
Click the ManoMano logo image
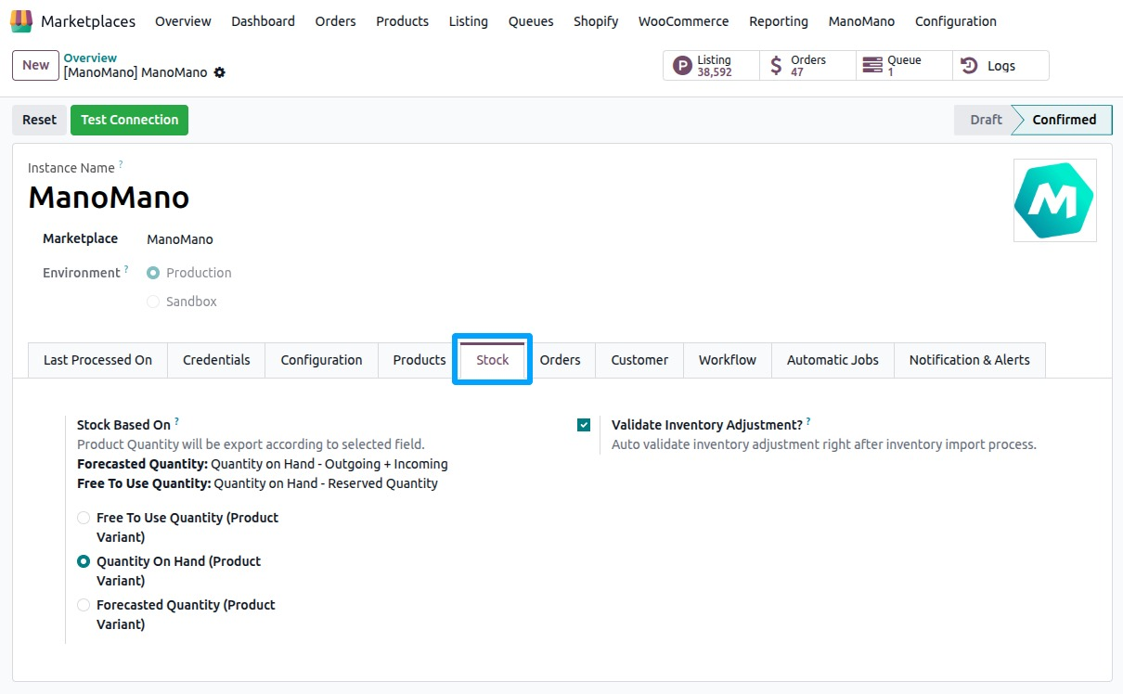click(x=1054, y=200)
